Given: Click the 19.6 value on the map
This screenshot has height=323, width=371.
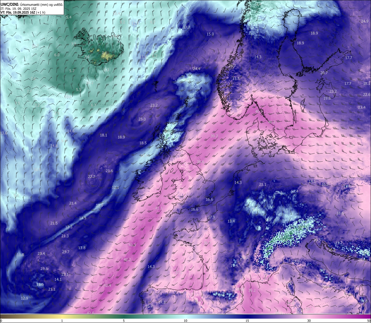Looking at the screenshot, I should pos(327,98).
